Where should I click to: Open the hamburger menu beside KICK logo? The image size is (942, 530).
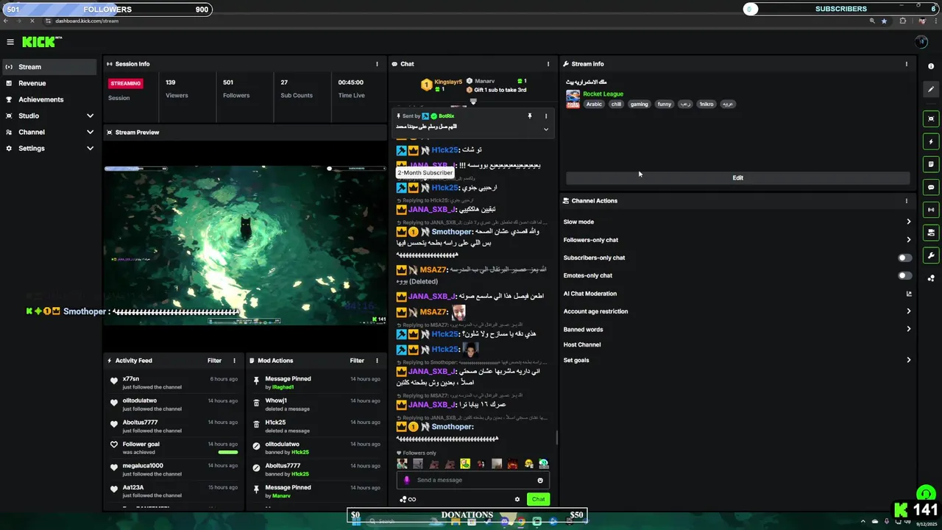pos(10,42)
